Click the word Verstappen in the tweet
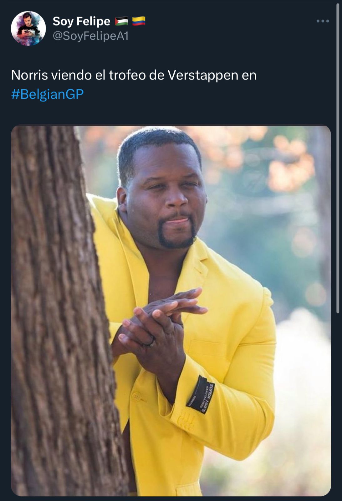The height and width of the screenshot is (501, 342). [203, 75]
